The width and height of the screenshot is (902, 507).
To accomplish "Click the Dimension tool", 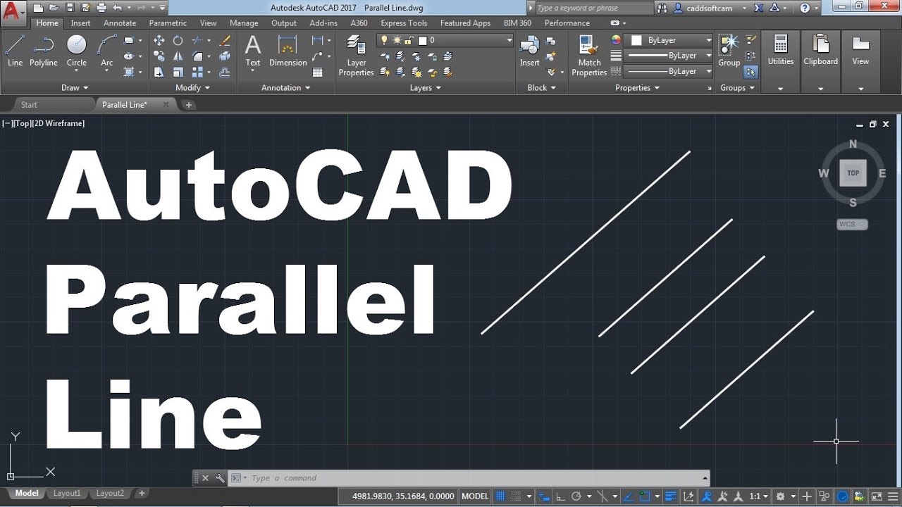I will 288,51.
